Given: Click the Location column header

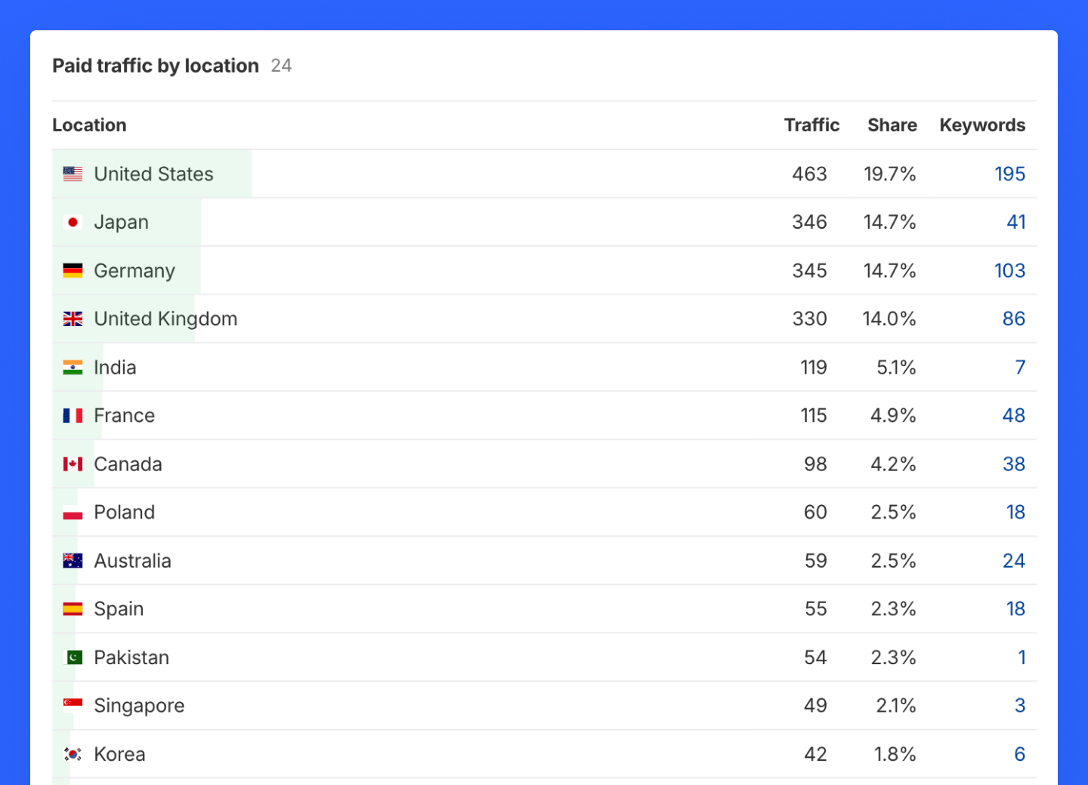Looking at the screenshot, I should coord(89,125).
